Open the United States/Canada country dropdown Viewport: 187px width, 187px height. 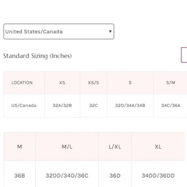(x=59, y=32)
